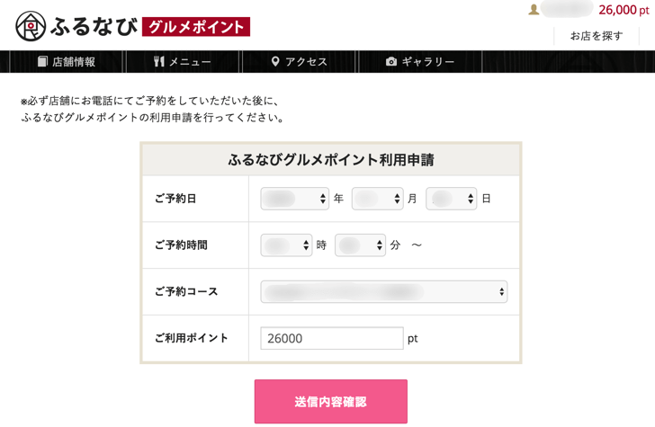Screen dimensions: 655x427
Task: Go to the アクセス tab
Action: (299, 62)
